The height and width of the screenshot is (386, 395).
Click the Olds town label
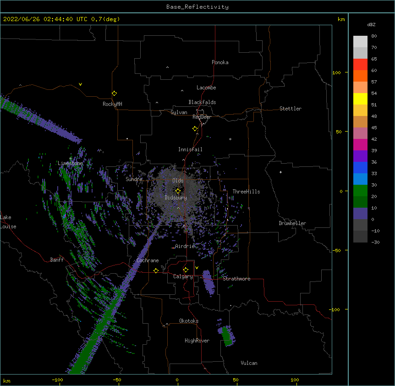pos(178,181)
